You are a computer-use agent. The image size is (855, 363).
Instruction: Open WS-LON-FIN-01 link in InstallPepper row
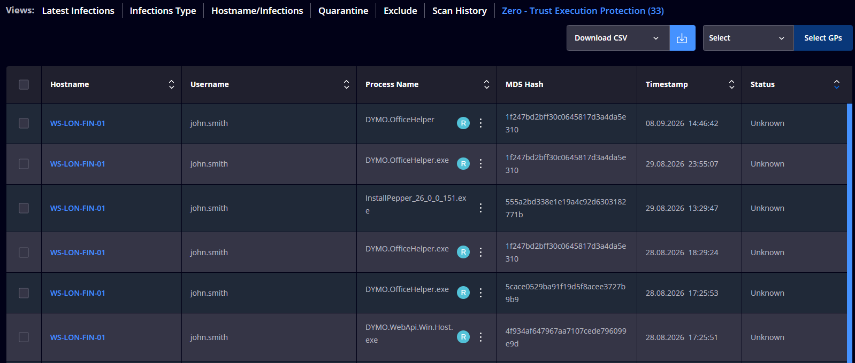click(78, 208)
